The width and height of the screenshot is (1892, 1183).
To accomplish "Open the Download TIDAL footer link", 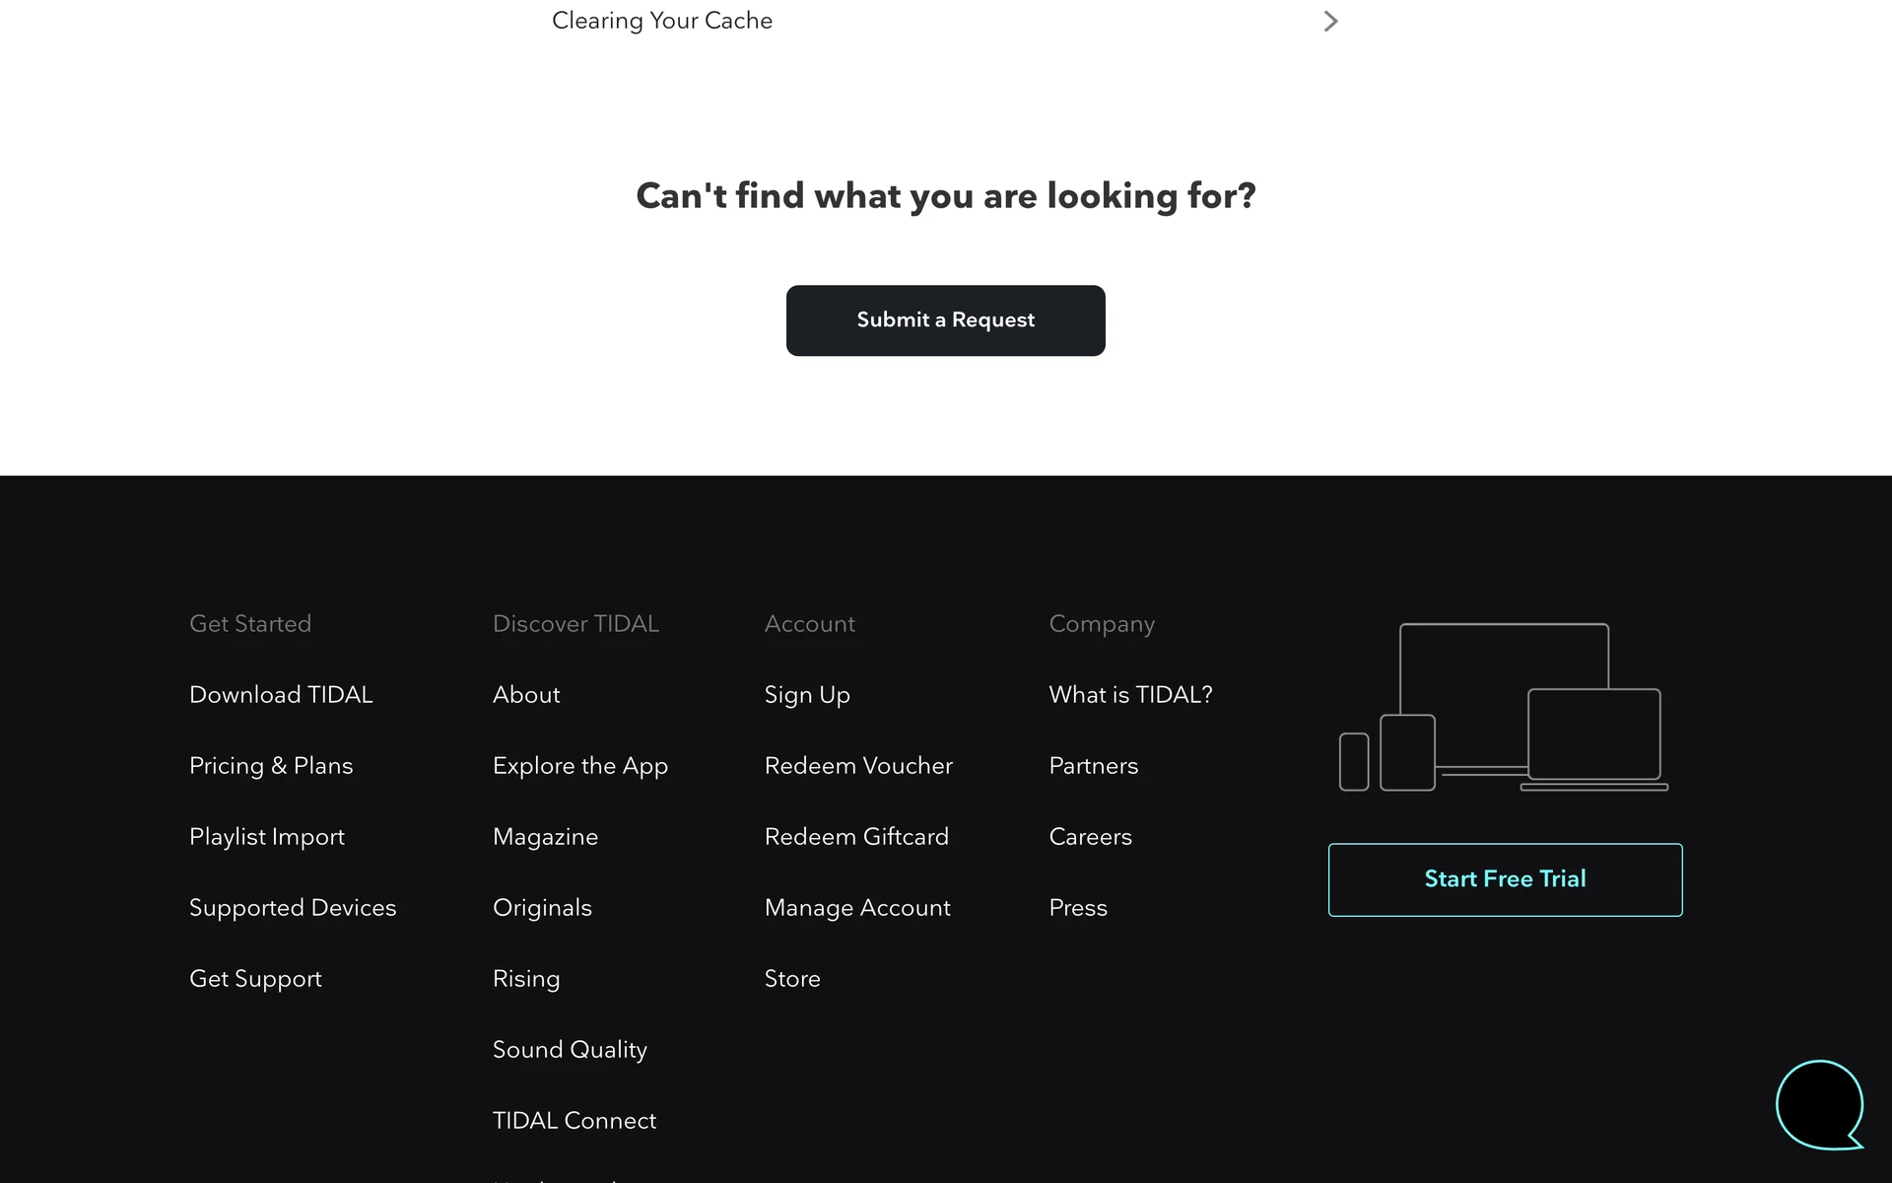I will coord(281,695).
